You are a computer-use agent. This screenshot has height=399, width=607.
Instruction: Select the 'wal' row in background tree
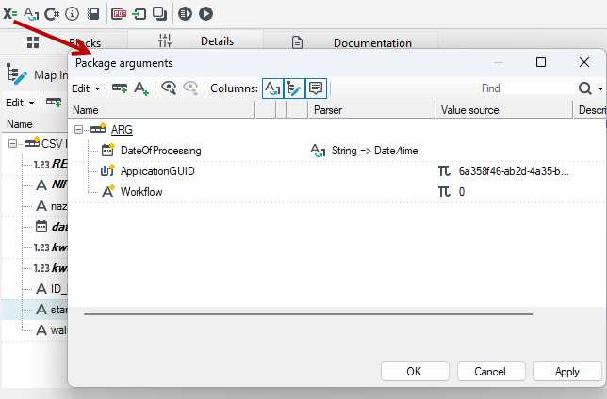tap(52, 330)
